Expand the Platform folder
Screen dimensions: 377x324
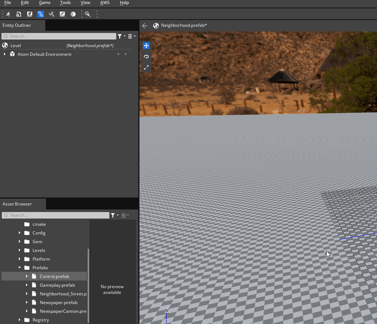[x=20, y=259]
